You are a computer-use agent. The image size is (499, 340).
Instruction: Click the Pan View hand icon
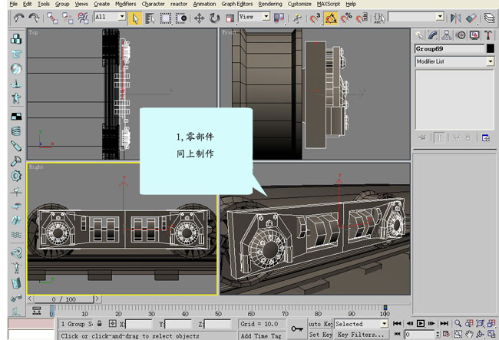click(469, 334)
